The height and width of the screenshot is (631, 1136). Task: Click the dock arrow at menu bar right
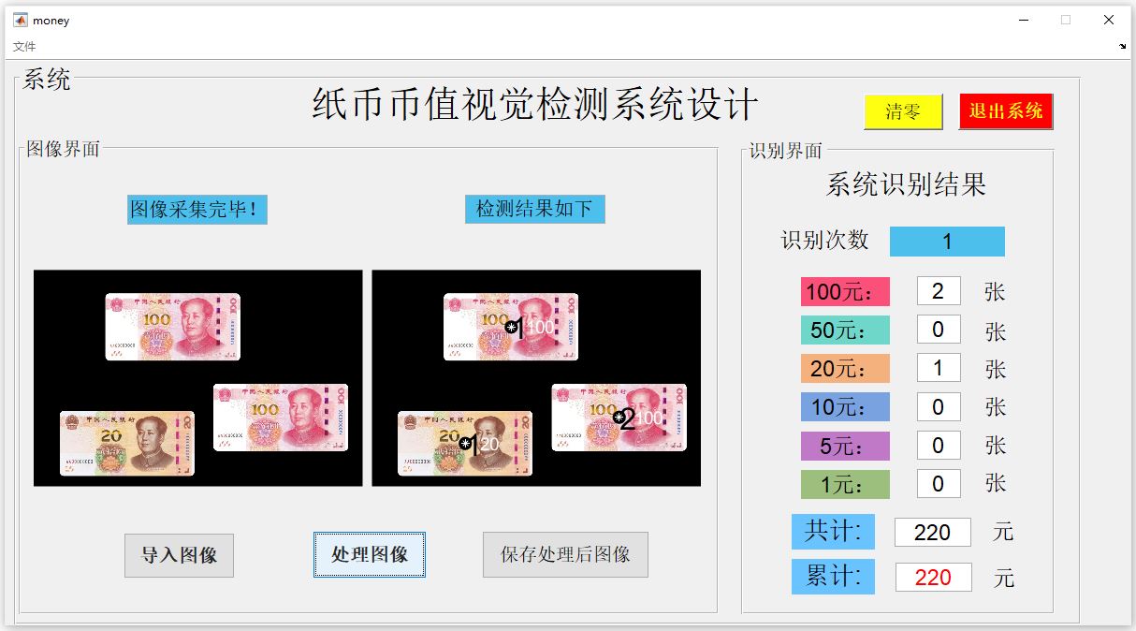(x=1123, y=46)
